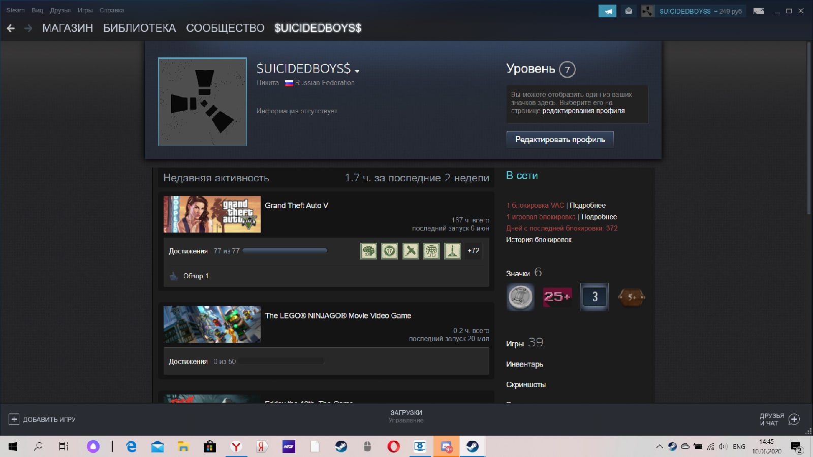Viewport: 813px width, 457px height.
Task: Open the pink 25+ badge
Action: click(x=557, y=297)
